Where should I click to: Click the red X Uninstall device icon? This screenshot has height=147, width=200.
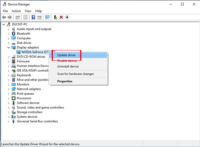[61, 17]
